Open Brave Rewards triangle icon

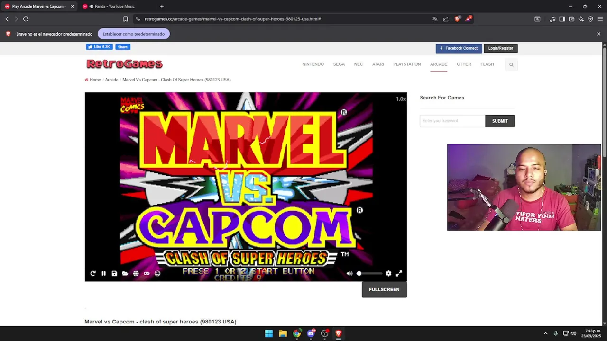click(468, 19)
